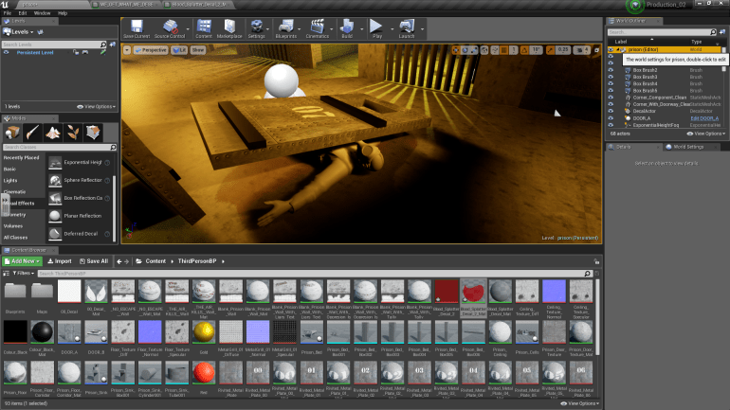Toggle visibility of Persistent Level eye icon
This screenshot has height=410, width=730.
point(6,53)
